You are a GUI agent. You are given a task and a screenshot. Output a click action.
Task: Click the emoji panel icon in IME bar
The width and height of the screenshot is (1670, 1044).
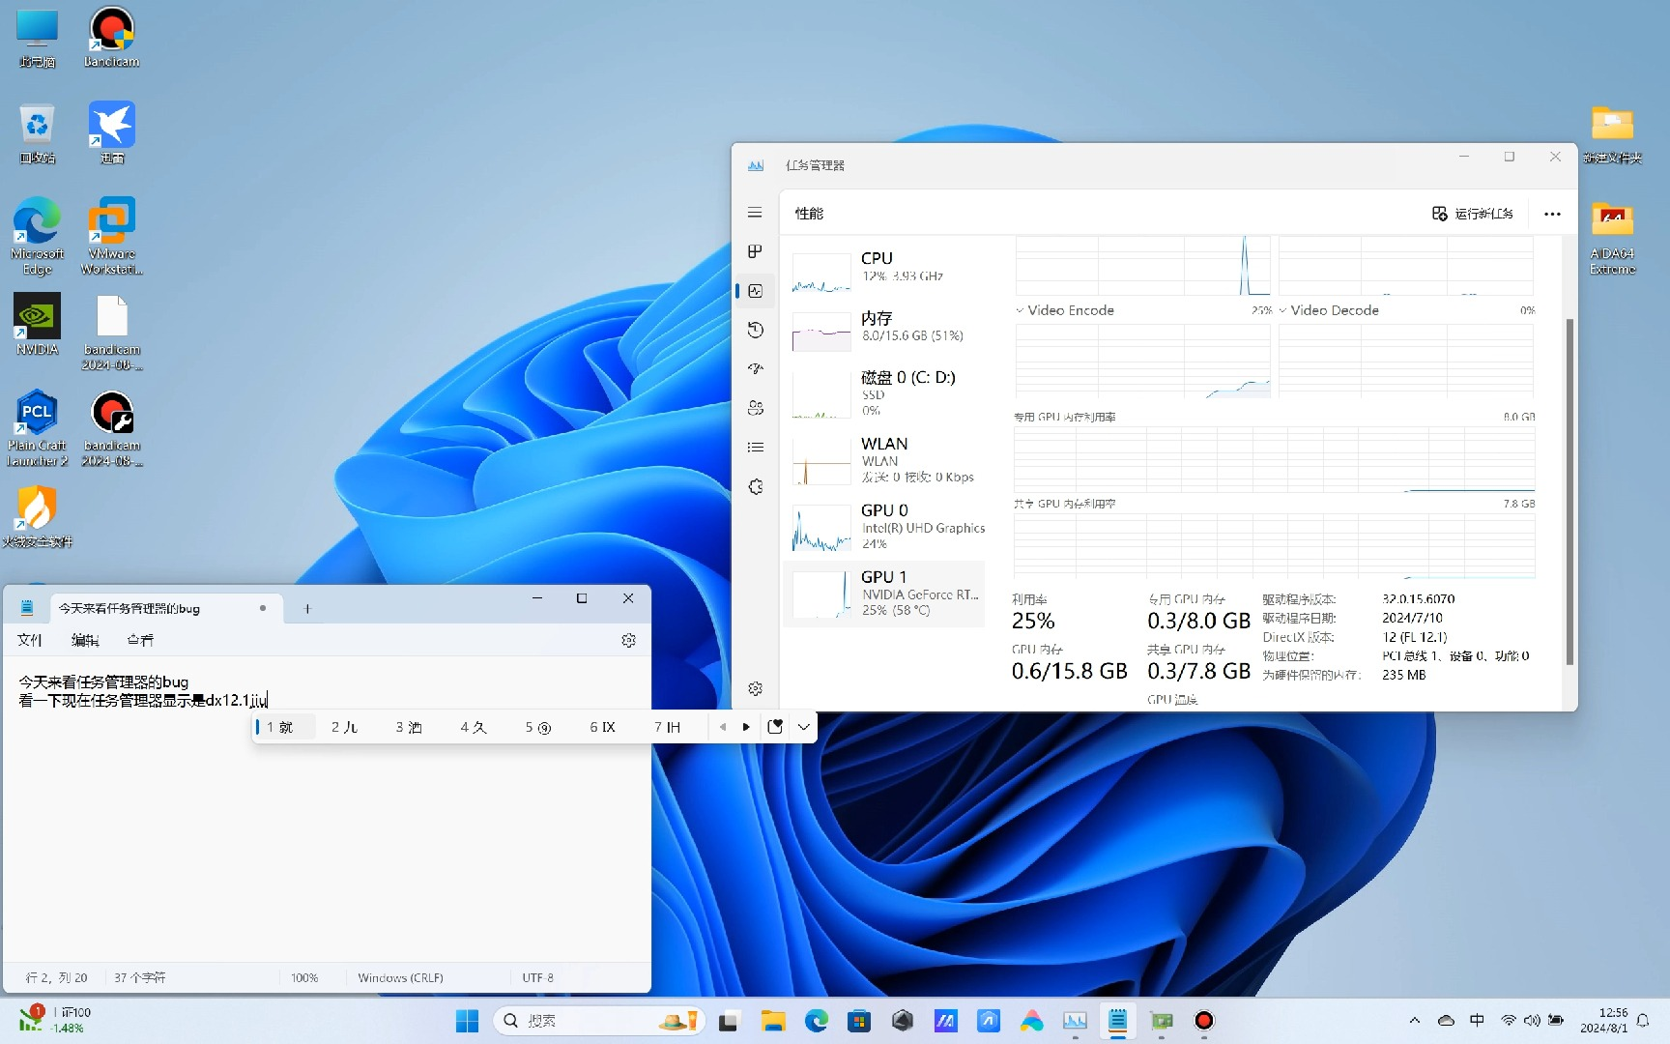[x=775, y=727]
